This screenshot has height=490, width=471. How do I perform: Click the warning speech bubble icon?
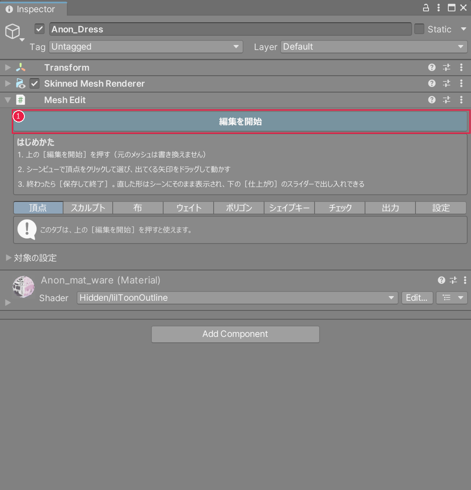click(x=27, y=230)
